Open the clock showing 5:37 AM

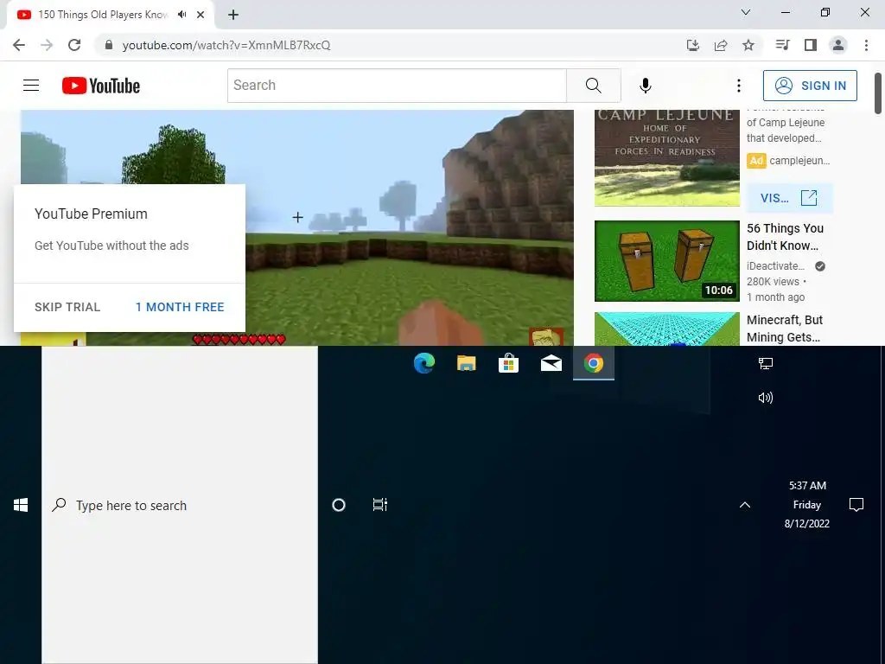[x=807, y=505]
